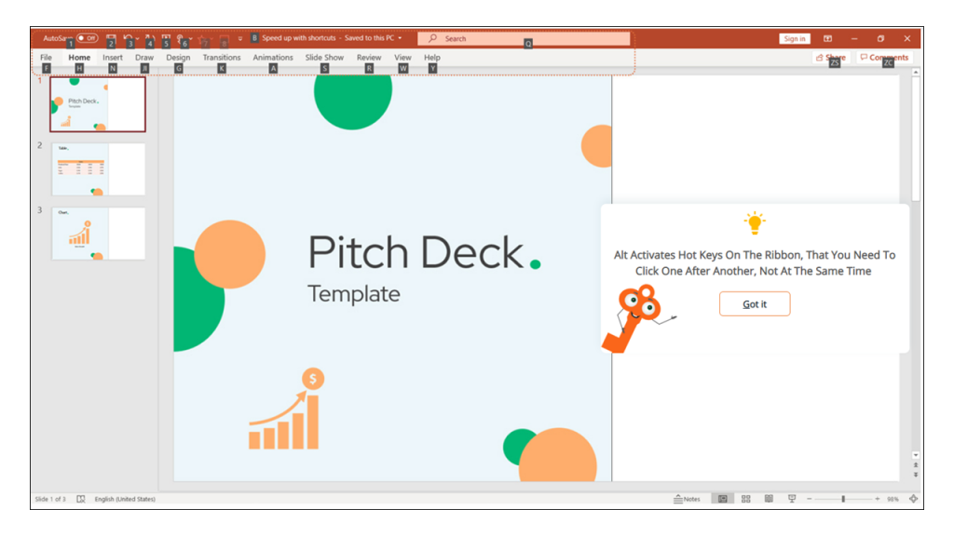Open Reading View from the status bar
Image resolution: width=954 pixels, height=536 pixels.
point(768,499)
